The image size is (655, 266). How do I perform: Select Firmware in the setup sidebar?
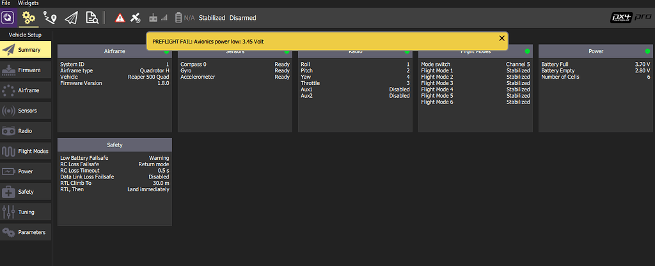click(x=26, y=70)
